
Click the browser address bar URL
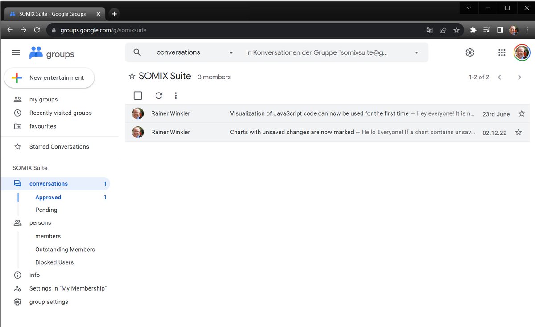click(x=103, y=30)
